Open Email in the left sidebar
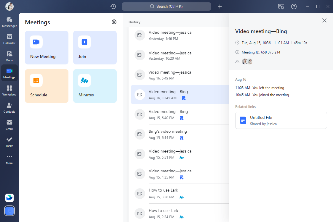Viewport: 333px width, 222px height. point(9,125)
